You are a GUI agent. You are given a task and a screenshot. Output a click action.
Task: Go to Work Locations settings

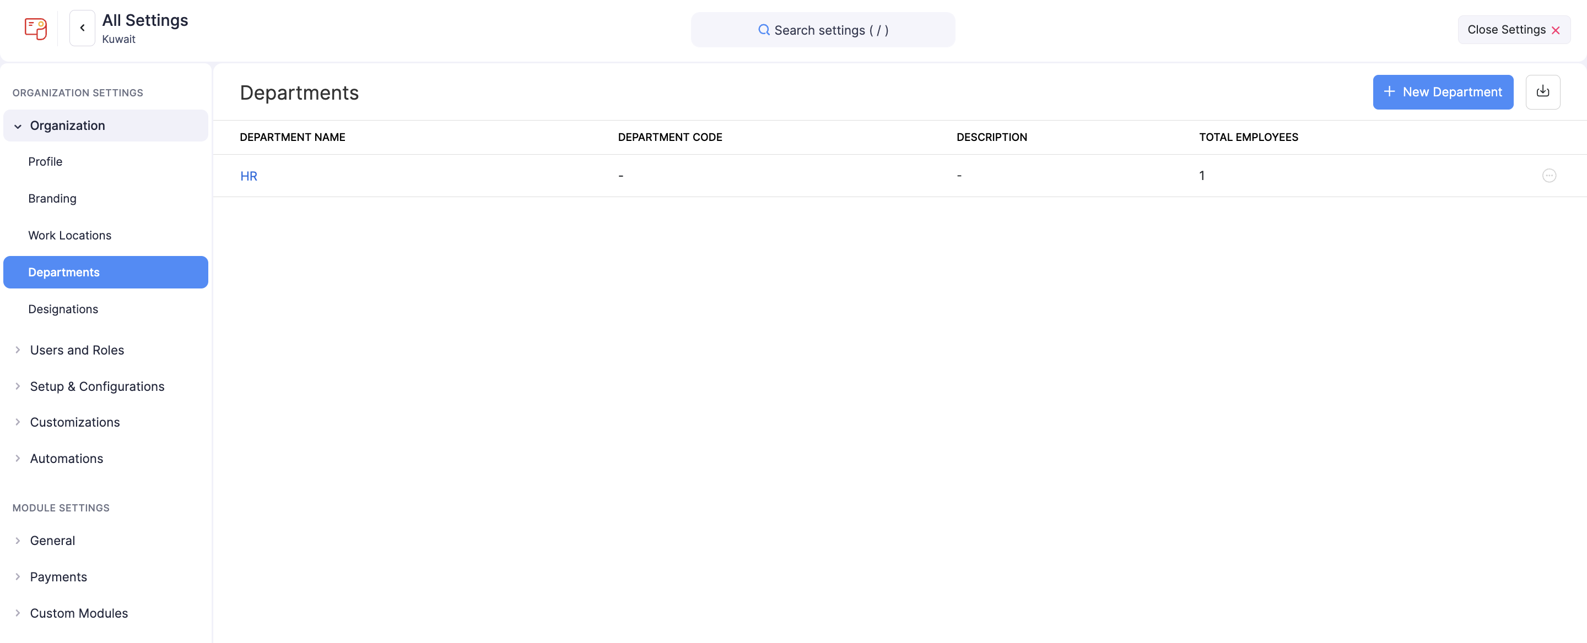pos(69,235)
